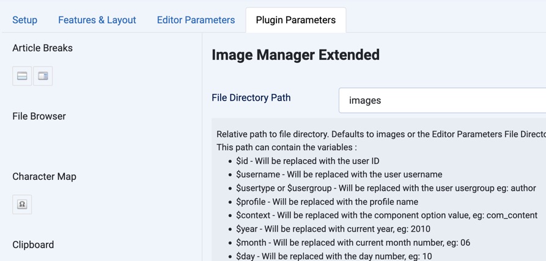Open the Features & Layout tab
The image size is (546, 261).
97,20
